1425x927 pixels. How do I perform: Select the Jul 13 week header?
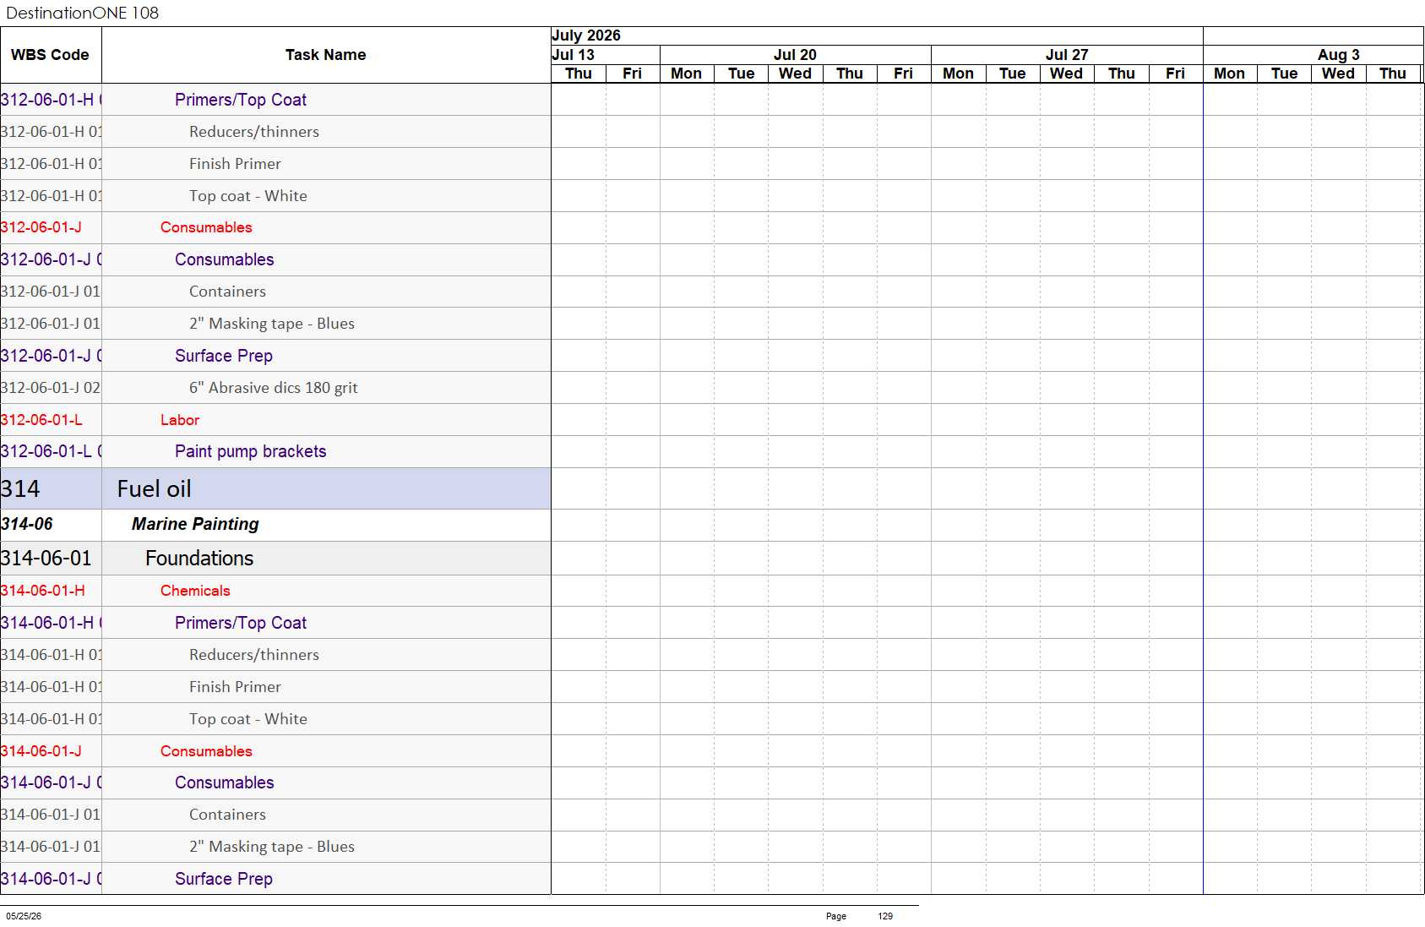pos(606,55)
